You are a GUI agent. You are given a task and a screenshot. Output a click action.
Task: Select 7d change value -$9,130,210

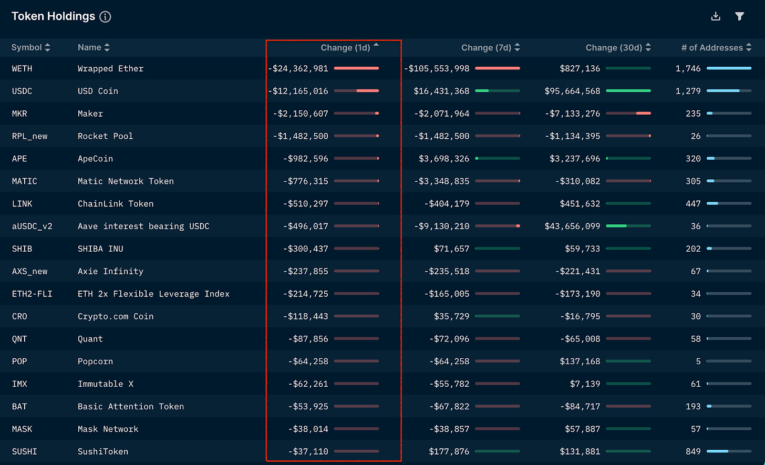(x=442, y=226)
